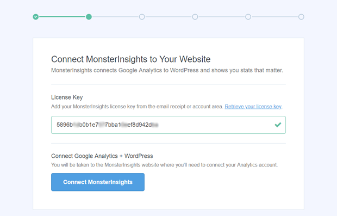Jump to the third step circle
The image size is (337, 216).
click(x=142, y=17)
